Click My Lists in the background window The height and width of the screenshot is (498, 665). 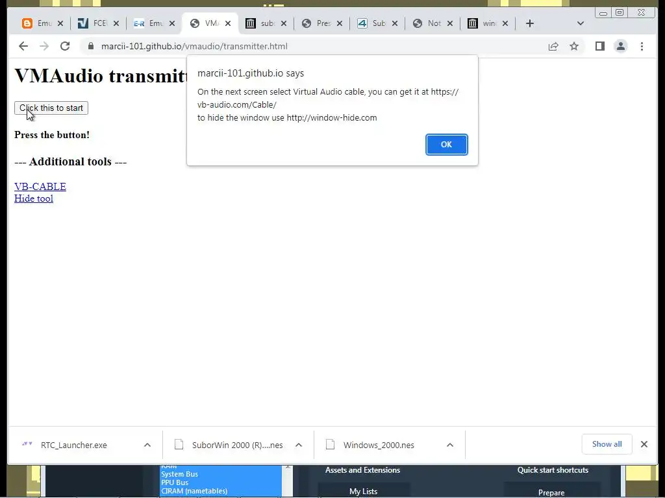point(364,492)
